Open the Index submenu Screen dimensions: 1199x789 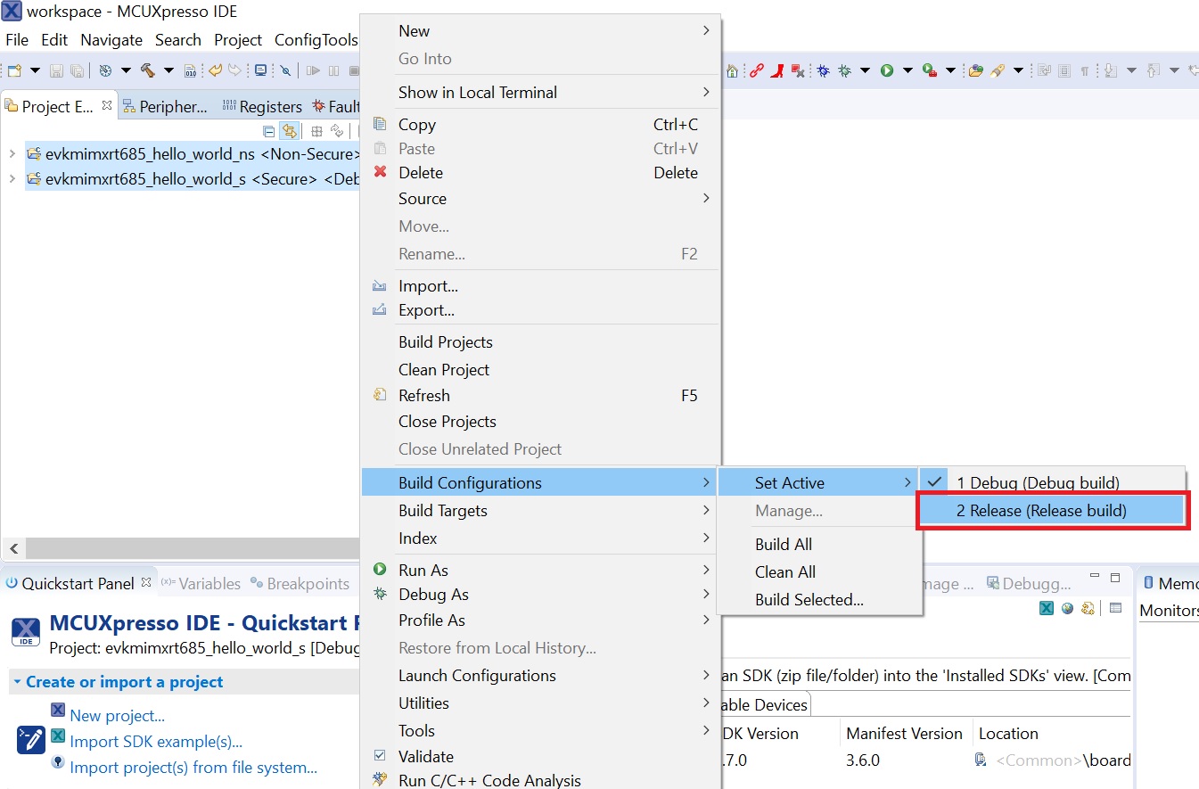540,538
